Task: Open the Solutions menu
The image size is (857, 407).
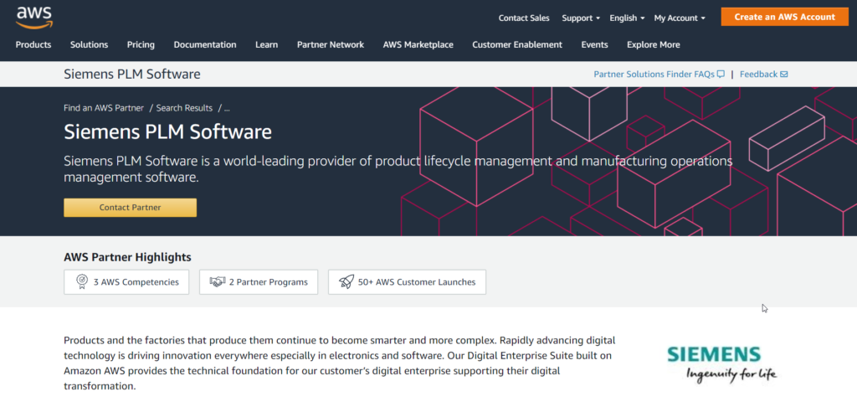Action: pos(89,44)
